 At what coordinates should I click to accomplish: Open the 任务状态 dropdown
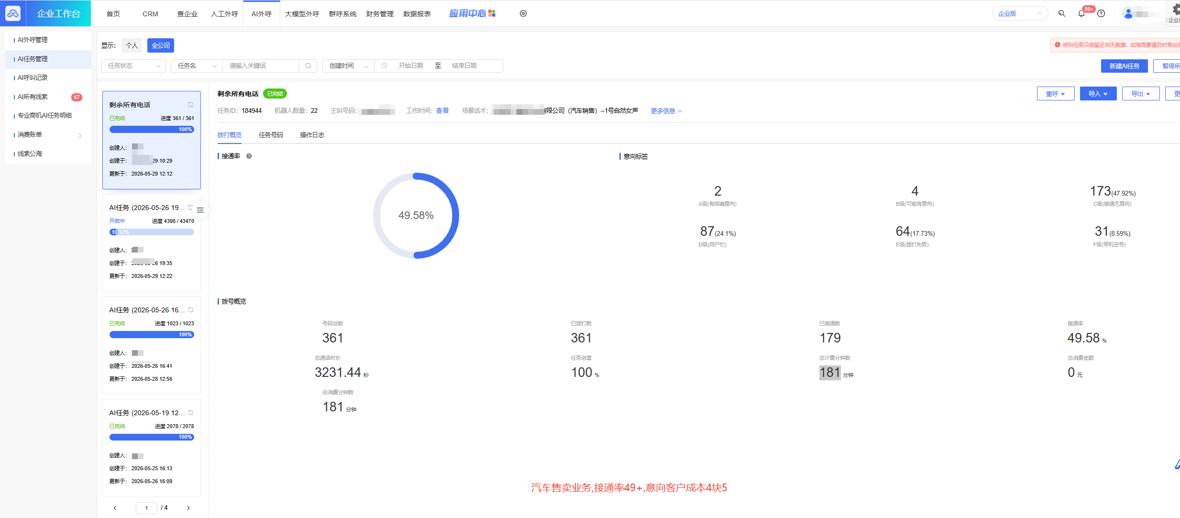click(133, 66)
